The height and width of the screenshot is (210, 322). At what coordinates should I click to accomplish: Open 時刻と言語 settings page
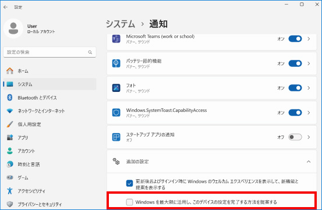[49, 164]
